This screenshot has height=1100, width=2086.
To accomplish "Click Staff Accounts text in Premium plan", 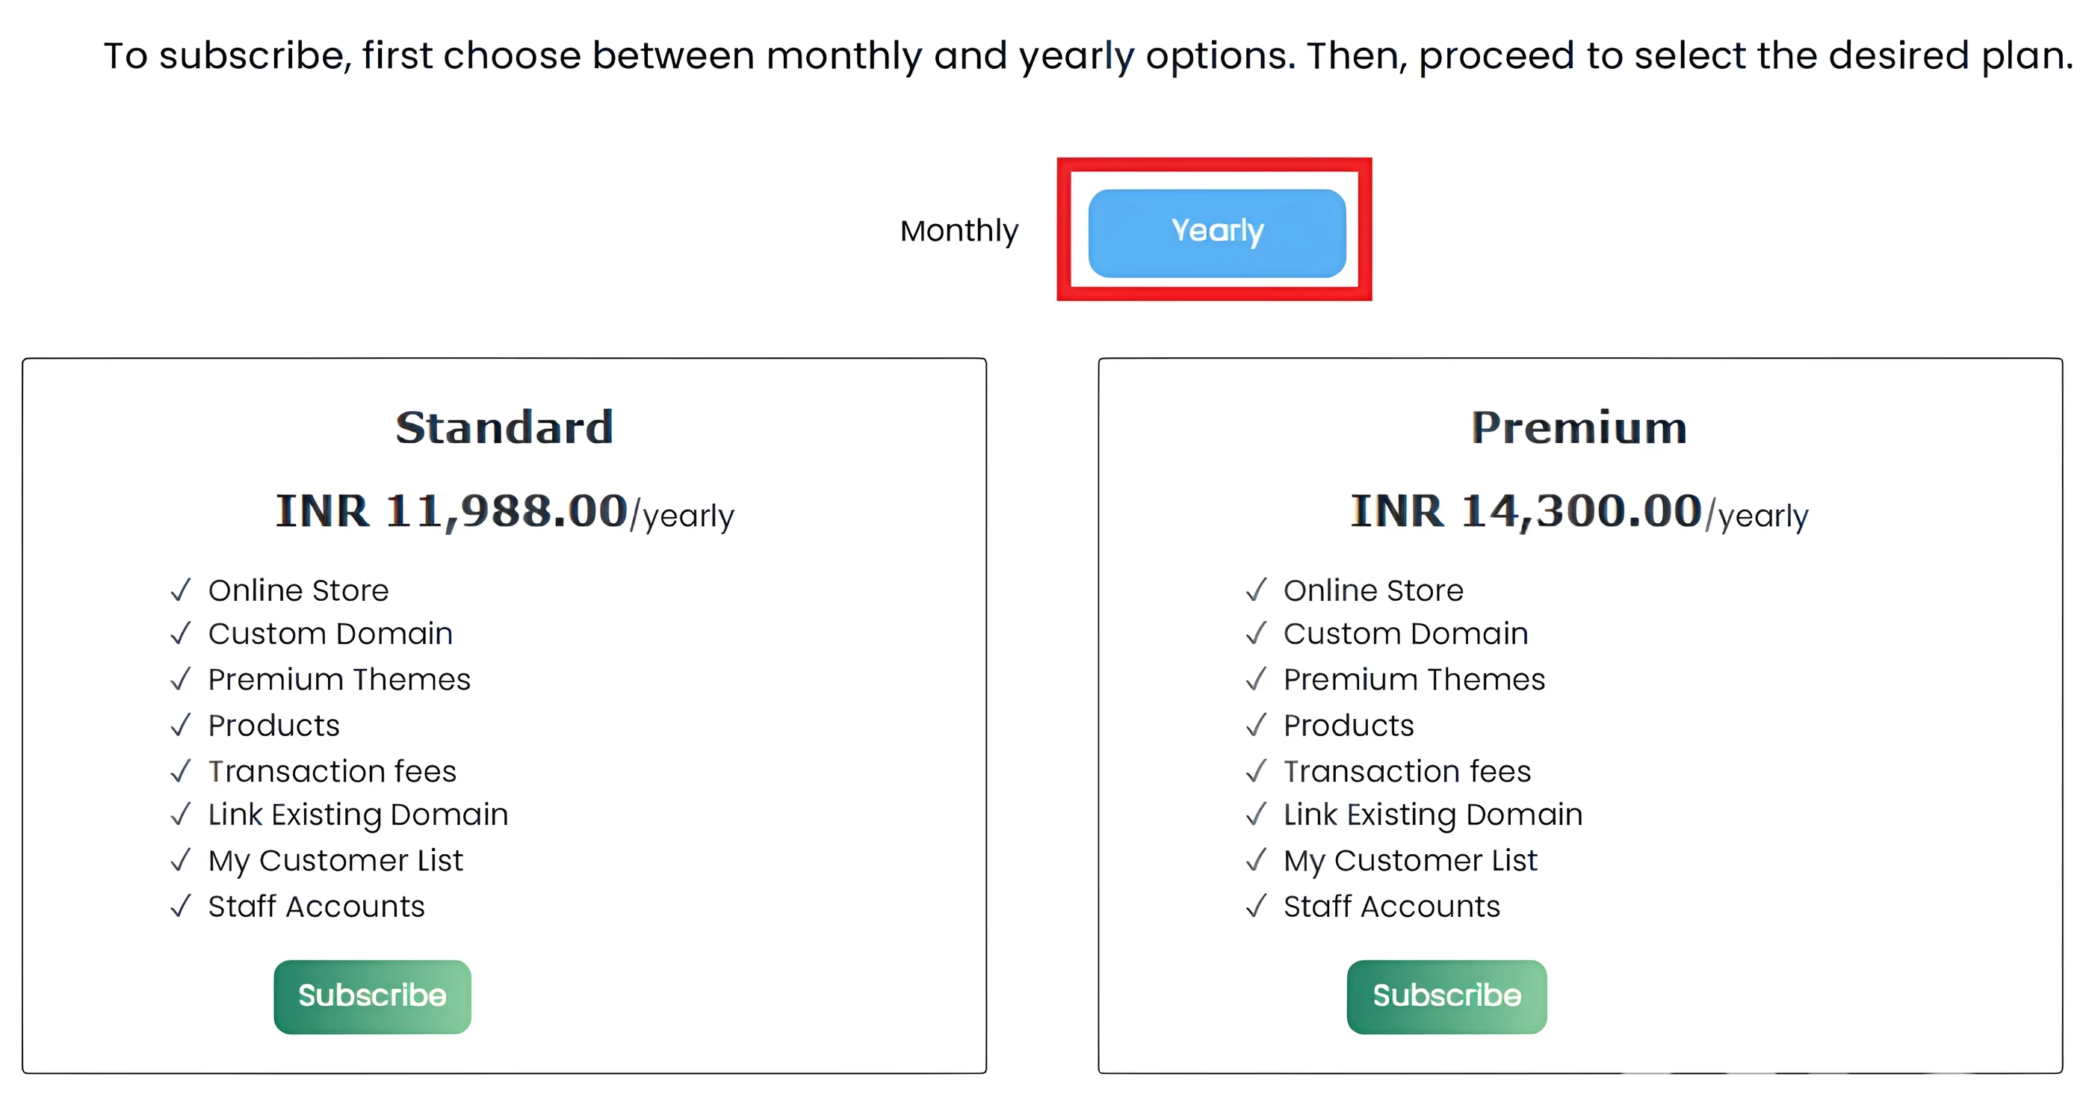I will pyautogui.click(x=1391, y=906).
